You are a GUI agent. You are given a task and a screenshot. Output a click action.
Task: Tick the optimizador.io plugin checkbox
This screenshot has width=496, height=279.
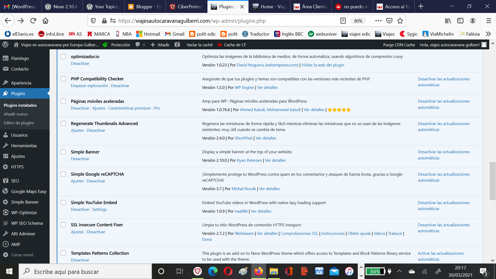pyautogui.click(x=63, y=56)
